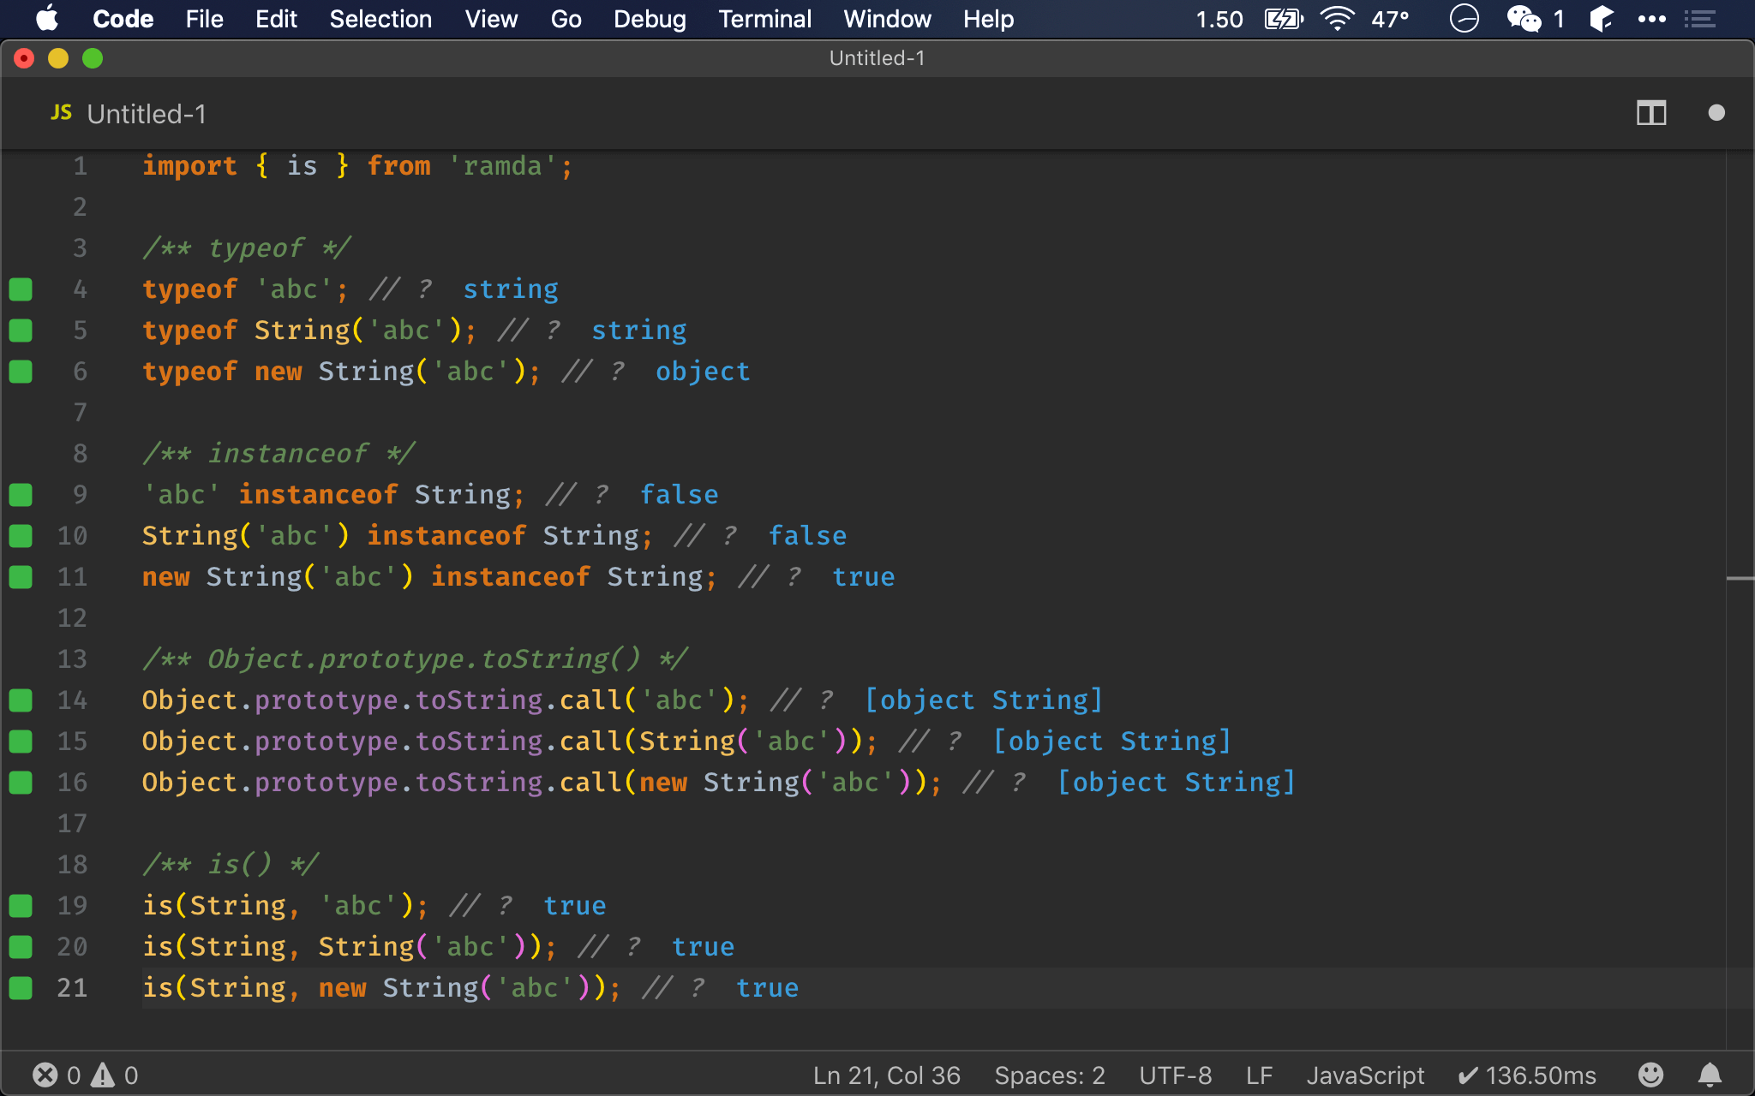Click the Ln 21, Col 36 position indicator
Viewport: 1755px width, 1096px height.
pos(886,1075)
